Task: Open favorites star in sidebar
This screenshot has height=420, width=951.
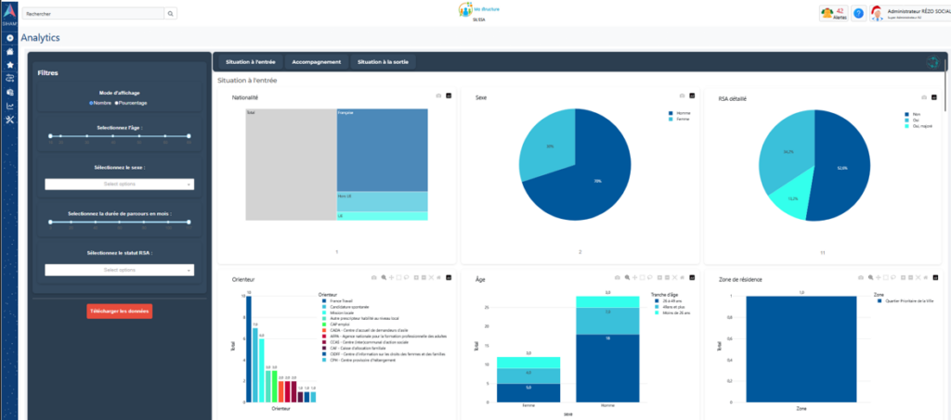Action: pyautogui.click(x=9, y=65)
